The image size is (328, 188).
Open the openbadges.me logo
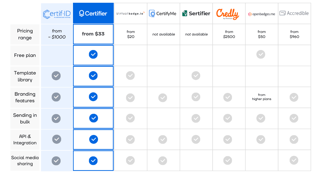(261, 14)
